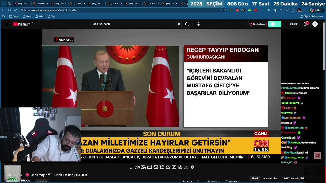Open browser profile avatar

tap(299, 10)
